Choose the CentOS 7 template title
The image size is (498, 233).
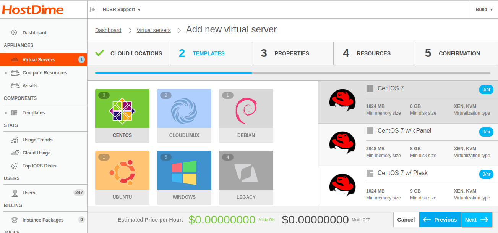391,88
